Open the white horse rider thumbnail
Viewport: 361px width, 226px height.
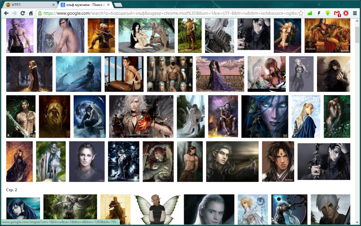click(x=51, y=161)
